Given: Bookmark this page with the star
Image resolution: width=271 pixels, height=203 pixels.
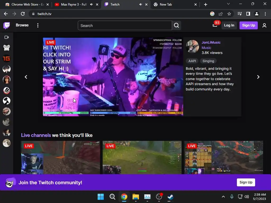Looking at the screenshot, I should [x=229, y=14].
